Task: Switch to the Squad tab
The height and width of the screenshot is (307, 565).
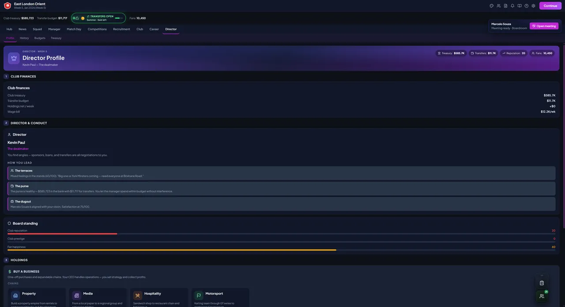Action: click(38, 29)
